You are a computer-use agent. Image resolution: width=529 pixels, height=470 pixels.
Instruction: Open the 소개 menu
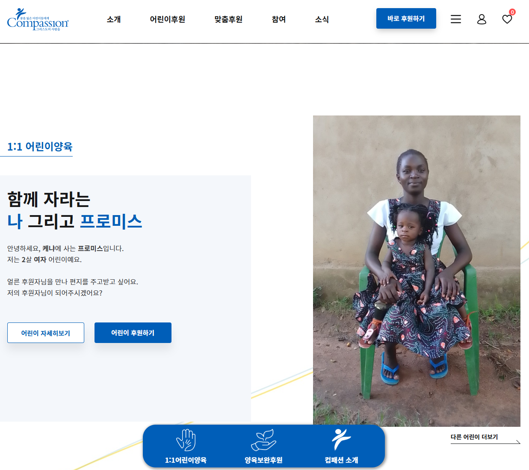coord(114,19)
